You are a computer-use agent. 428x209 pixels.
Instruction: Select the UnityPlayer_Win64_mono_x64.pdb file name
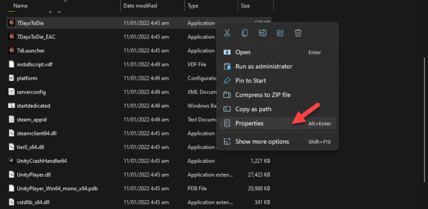click(57, 188)
